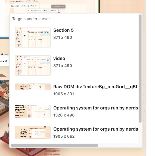
Task: Select the 1905 x 662 target thumbnail
Action: (x=33, y=132)
